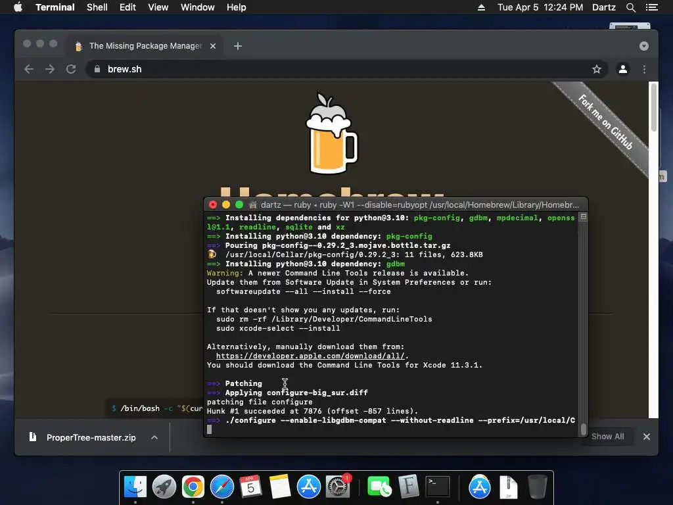
Task: Open the Dartz user menu
Action: pos(604,7)
